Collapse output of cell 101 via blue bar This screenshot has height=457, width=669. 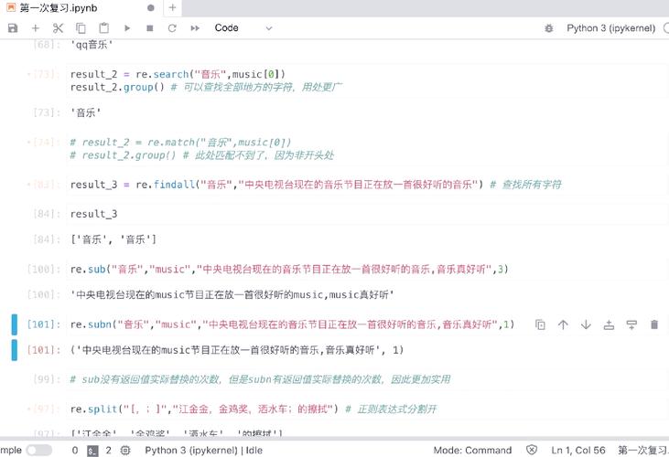15,350
